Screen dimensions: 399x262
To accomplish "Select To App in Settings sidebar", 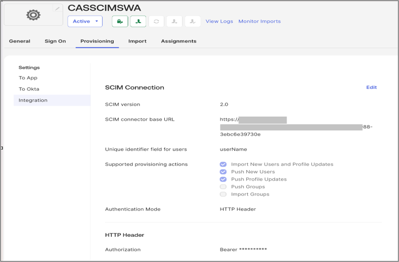I will 28,78.
